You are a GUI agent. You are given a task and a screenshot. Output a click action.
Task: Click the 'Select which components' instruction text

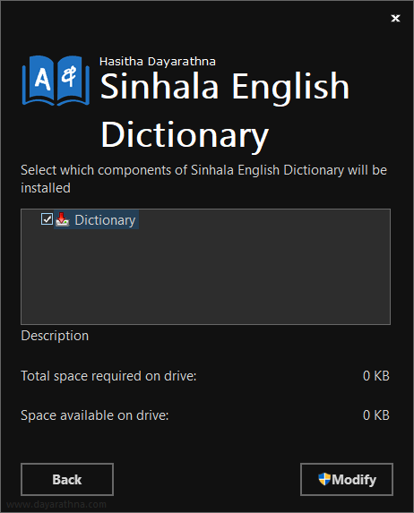click(x=203, y=179)
